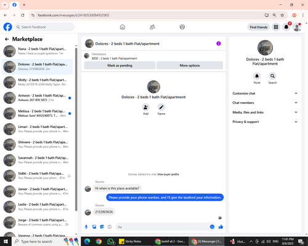Image resolution: width=308 pixels, height=246 pixels.
Task: Click the Windows Start button
Action: [6, 242]
